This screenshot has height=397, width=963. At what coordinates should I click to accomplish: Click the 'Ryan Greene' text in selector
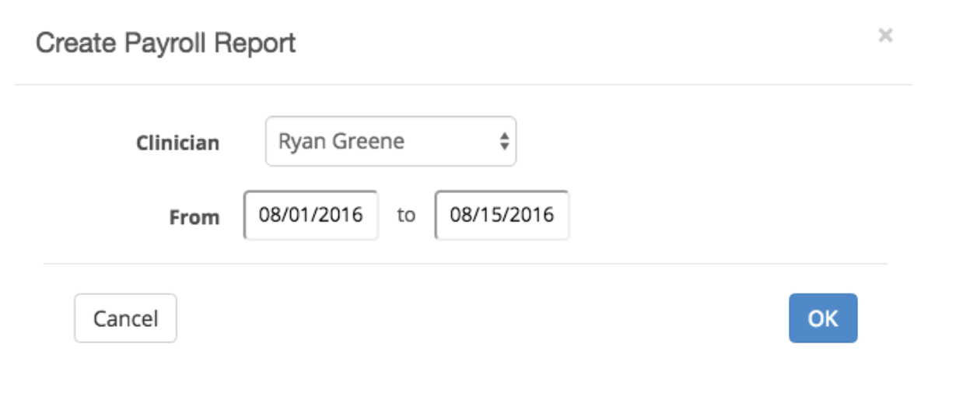[341, 142]
